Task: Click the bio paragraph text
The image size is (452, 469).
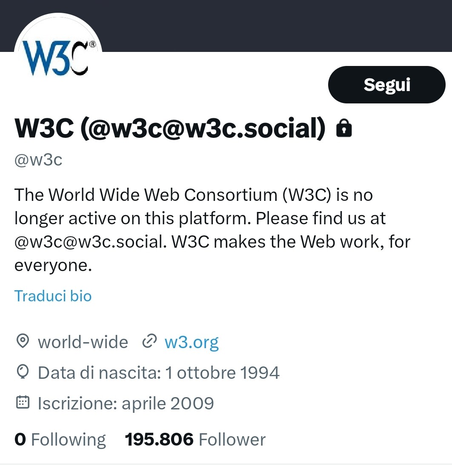Action: [212, 230]
